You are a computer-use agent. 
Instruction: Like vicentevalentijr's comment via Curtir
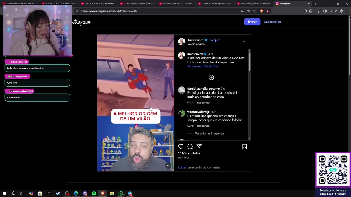pyautogui.click(x=191, y=126)
